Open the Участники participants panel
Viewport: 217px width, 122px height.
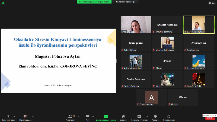[x=70, y=116]
